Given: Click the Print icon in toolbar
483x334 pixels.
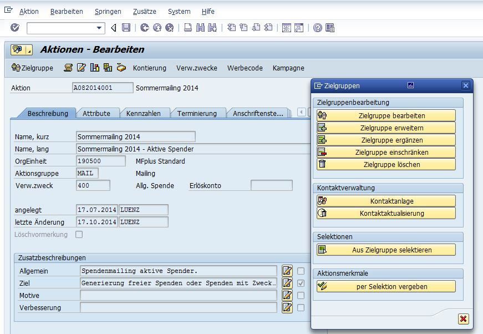Looking at the screenshot, I should pos(188,28).
